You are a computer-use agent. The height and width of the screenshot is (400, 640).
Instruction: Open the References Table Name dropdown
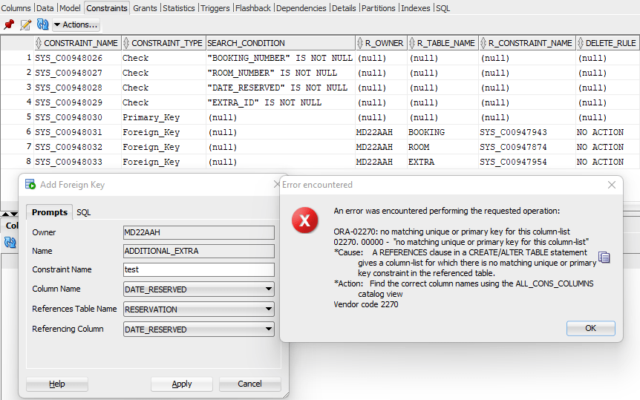pyautogui.click(x=199, y=309)
